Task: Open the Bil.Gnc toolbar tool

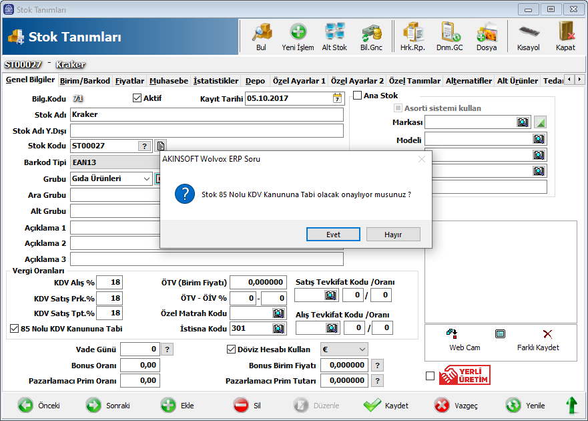Action: [x=371, y=36]
